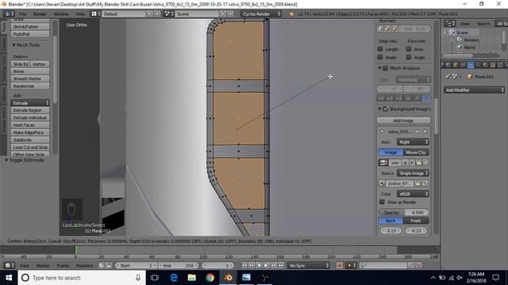This screenshot has width=508, height=285.
Task: Open the Window menu
Action: click(x=61, y=14)
